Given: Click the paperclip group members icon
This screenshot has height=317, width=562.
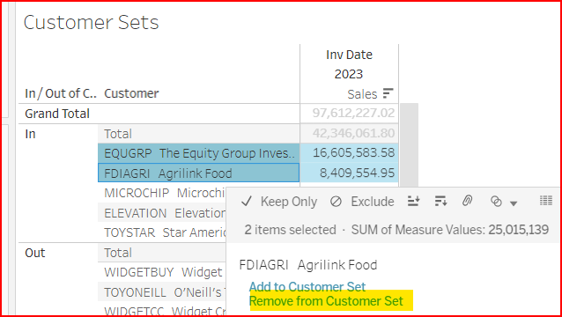Looking at the screenshot, I should point(466,201).
